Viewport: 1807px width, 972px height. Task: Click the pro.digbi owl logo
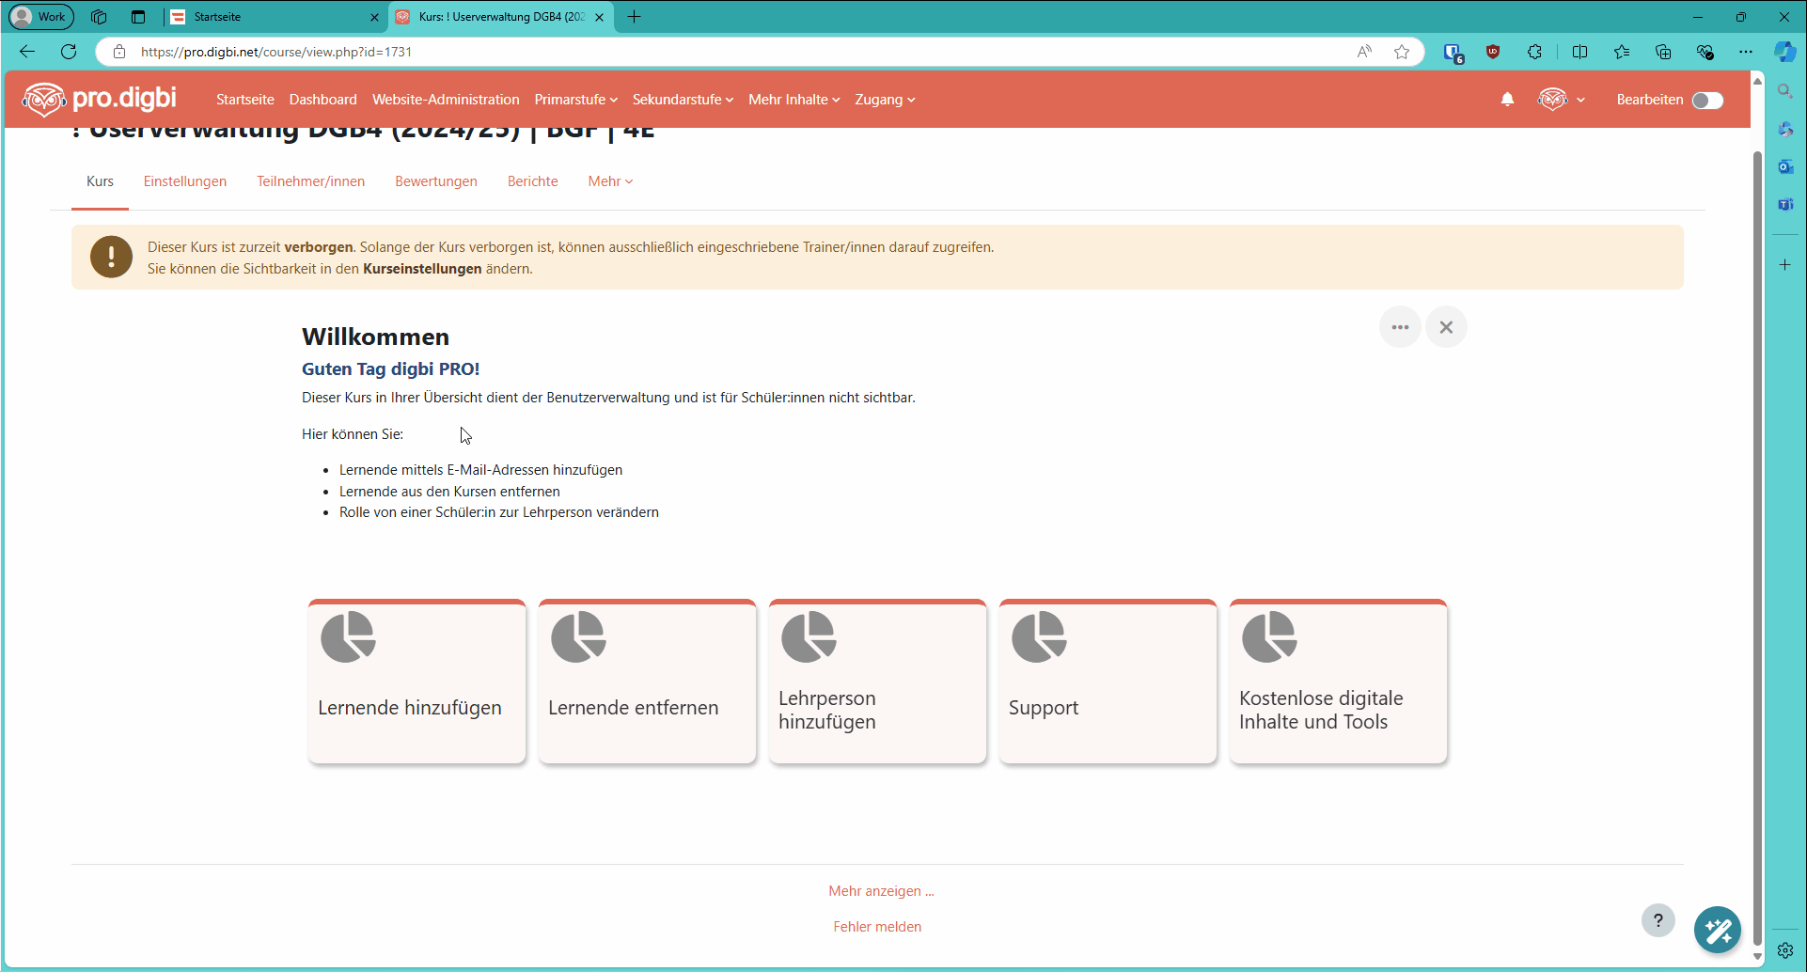coord(43,98)
